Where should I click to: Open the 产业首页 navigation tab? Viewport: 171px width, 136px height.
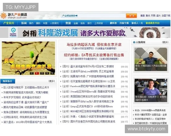click(x=9, y=23)
